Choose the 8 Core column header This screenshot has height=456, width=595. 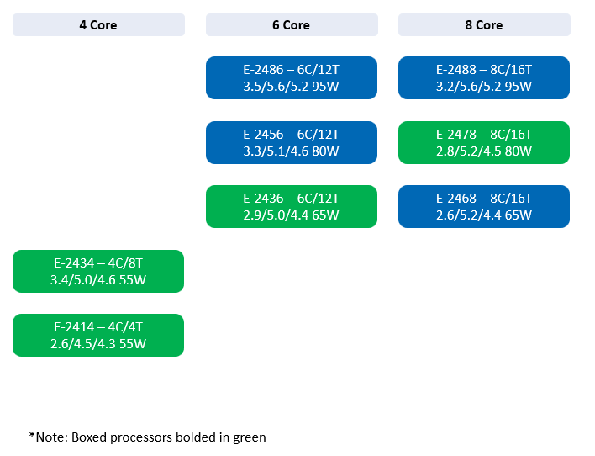pyautogui.click(x=484, y=25)
